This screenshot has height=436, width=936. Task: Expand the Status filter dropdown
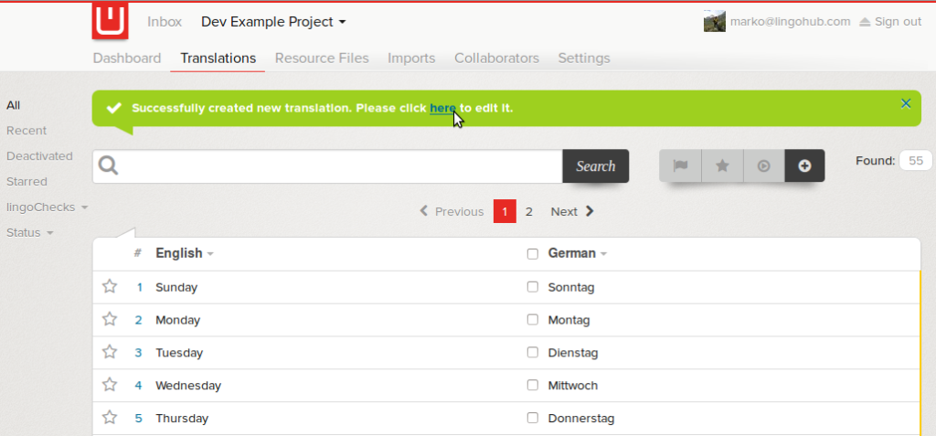pyautogui.click(x=29, y=233)
